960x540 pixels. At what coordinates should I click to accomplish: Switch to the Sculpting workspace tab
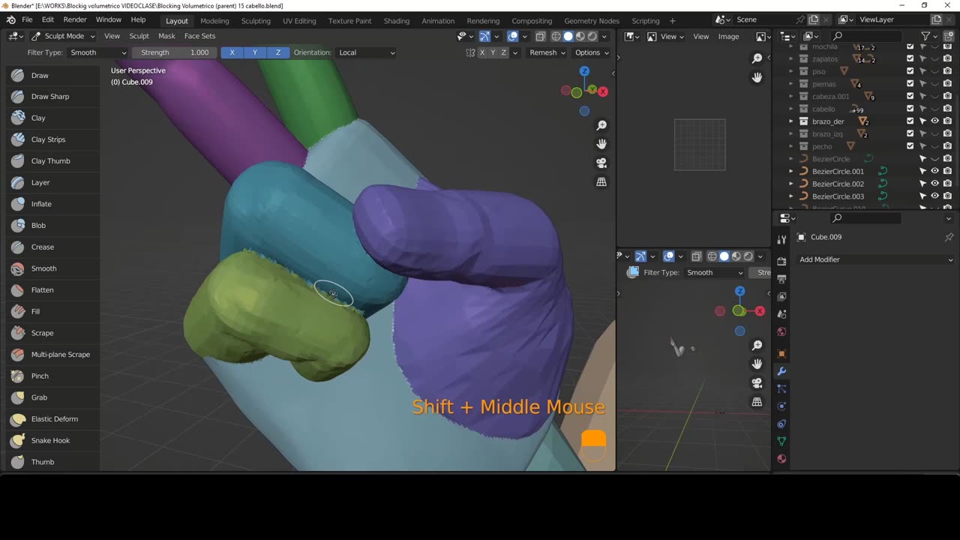(x=256, y=21)
